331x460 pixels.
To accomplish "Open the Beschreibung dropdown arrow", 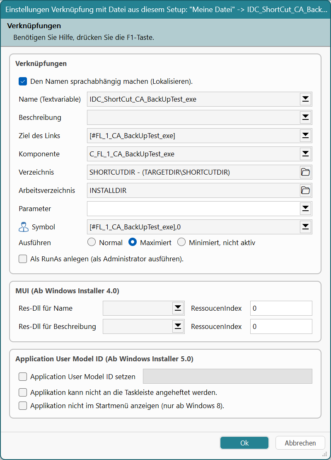I will tap(305, 117).
